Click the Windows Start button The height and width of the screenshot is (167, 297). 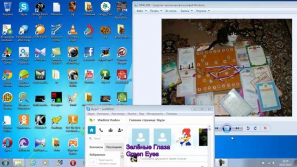tap(5, 163)
